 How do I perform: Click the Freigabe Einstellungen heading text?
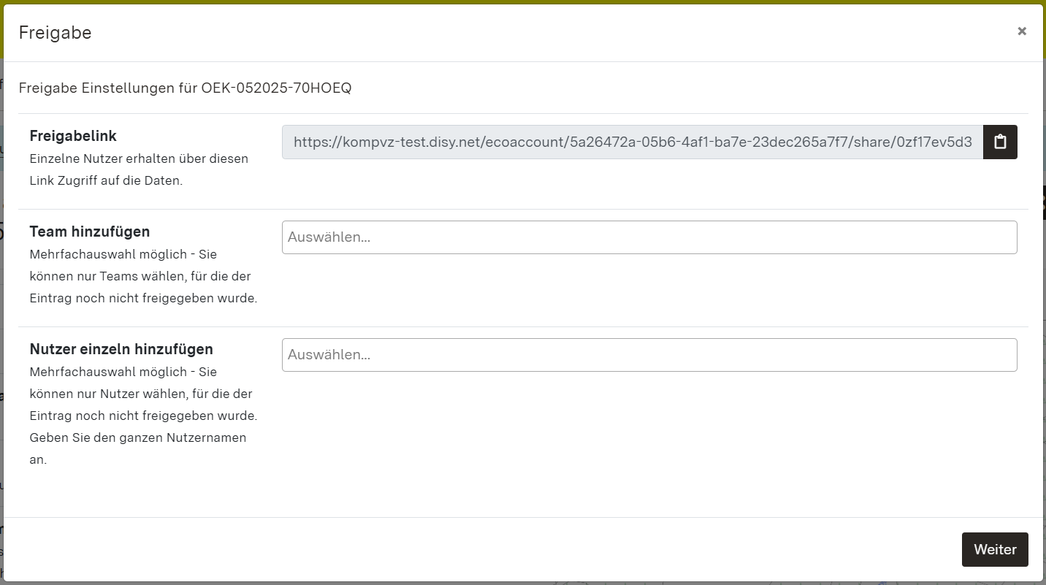[x=186, y=87]
